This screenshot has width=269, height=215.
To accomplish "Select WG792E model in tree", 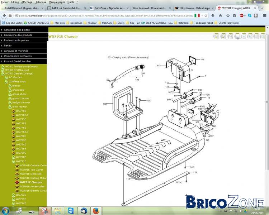I will pyautogui.click(x=21, y=195).
